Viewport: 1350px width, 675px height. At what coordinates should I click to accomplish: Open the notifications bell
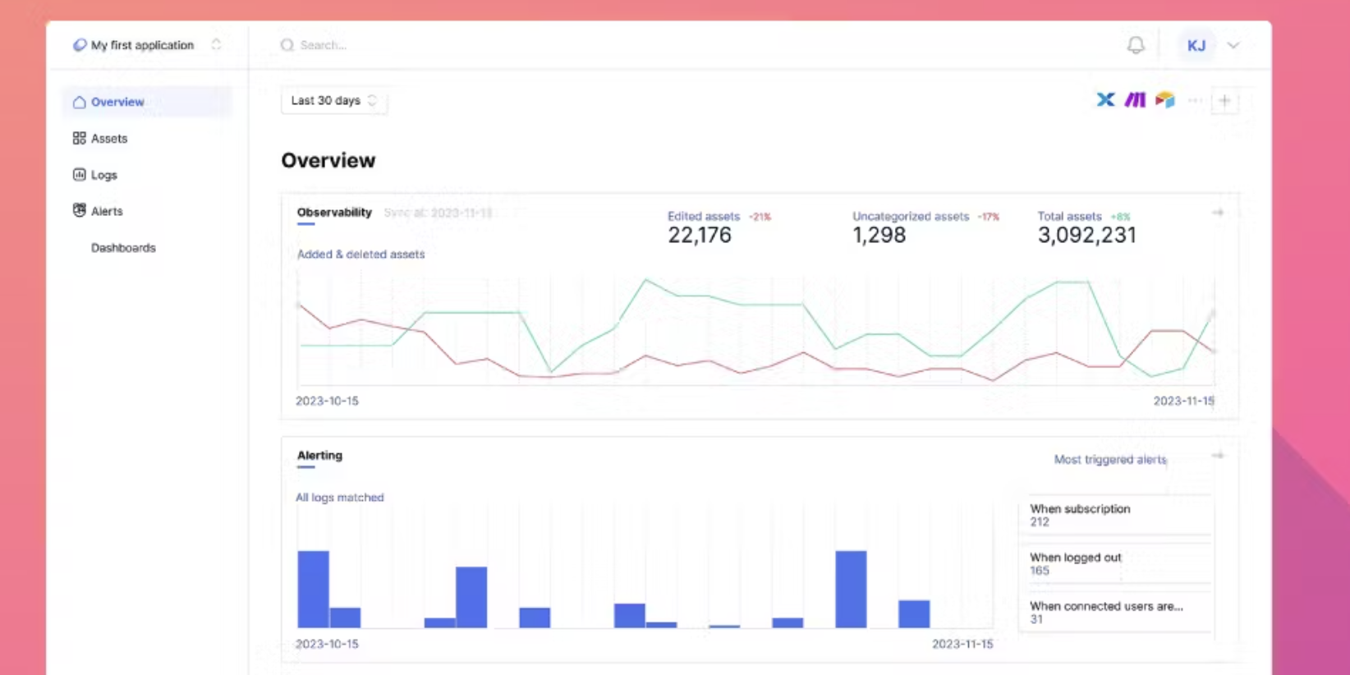pos(1136,45)
